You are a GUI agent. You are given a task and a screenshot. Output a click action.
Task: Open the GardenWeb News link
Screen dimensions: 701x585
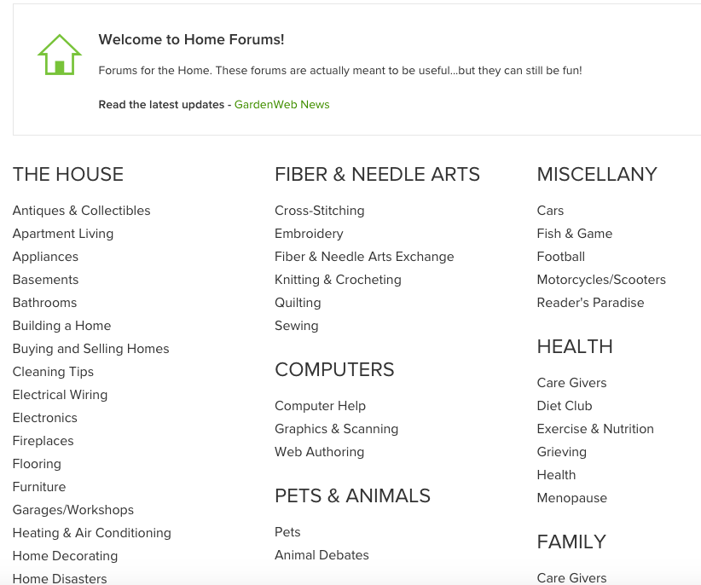tap(281, 105)
